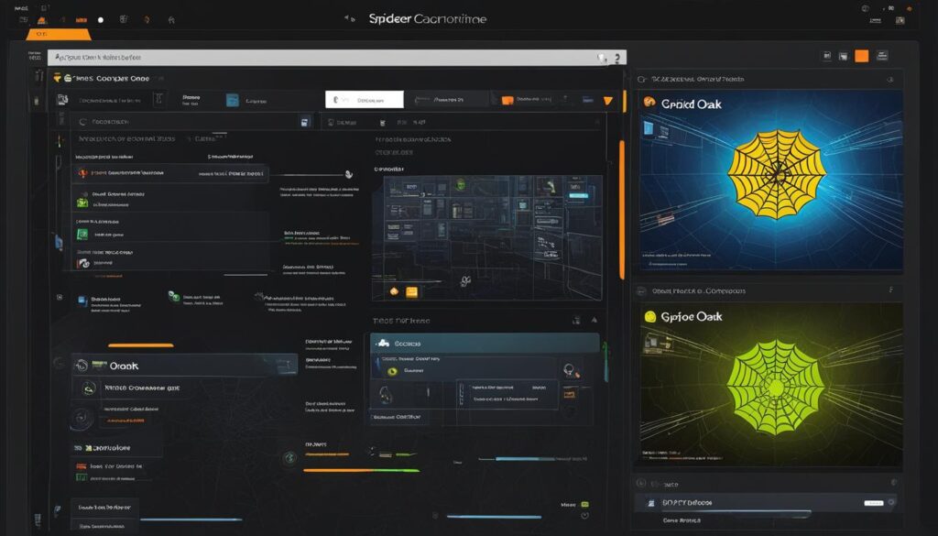
Task: Click the yellow smiley icon next to Gpfoe Oak
Action: (649, 316)
